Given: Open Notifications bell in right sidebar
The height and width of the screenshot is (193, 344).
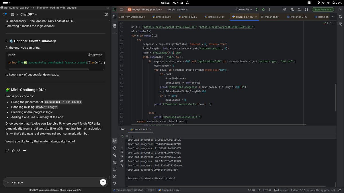Looking at the screenshot, I should pyautogui.click(x=340, y=17).
